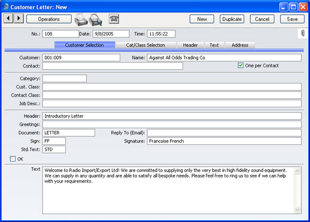This screenshot has height=222, width=310.
Task: Tick the OK checkbox
Action: [13, 159]
